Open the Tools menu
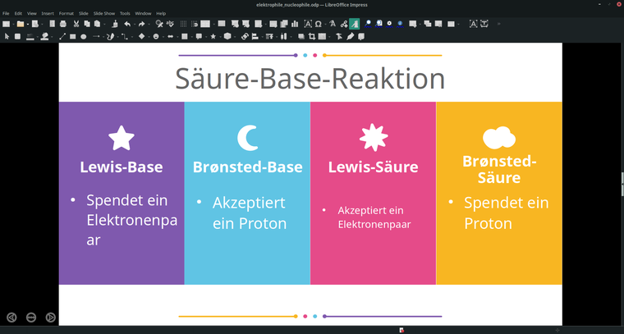624x334 pixels. click(125, 13)
